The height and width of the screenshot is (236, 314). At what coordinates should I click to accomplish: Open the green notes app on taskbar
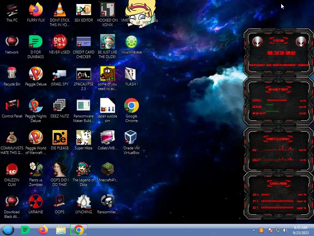pyautogui.click(x=25, y=230)
